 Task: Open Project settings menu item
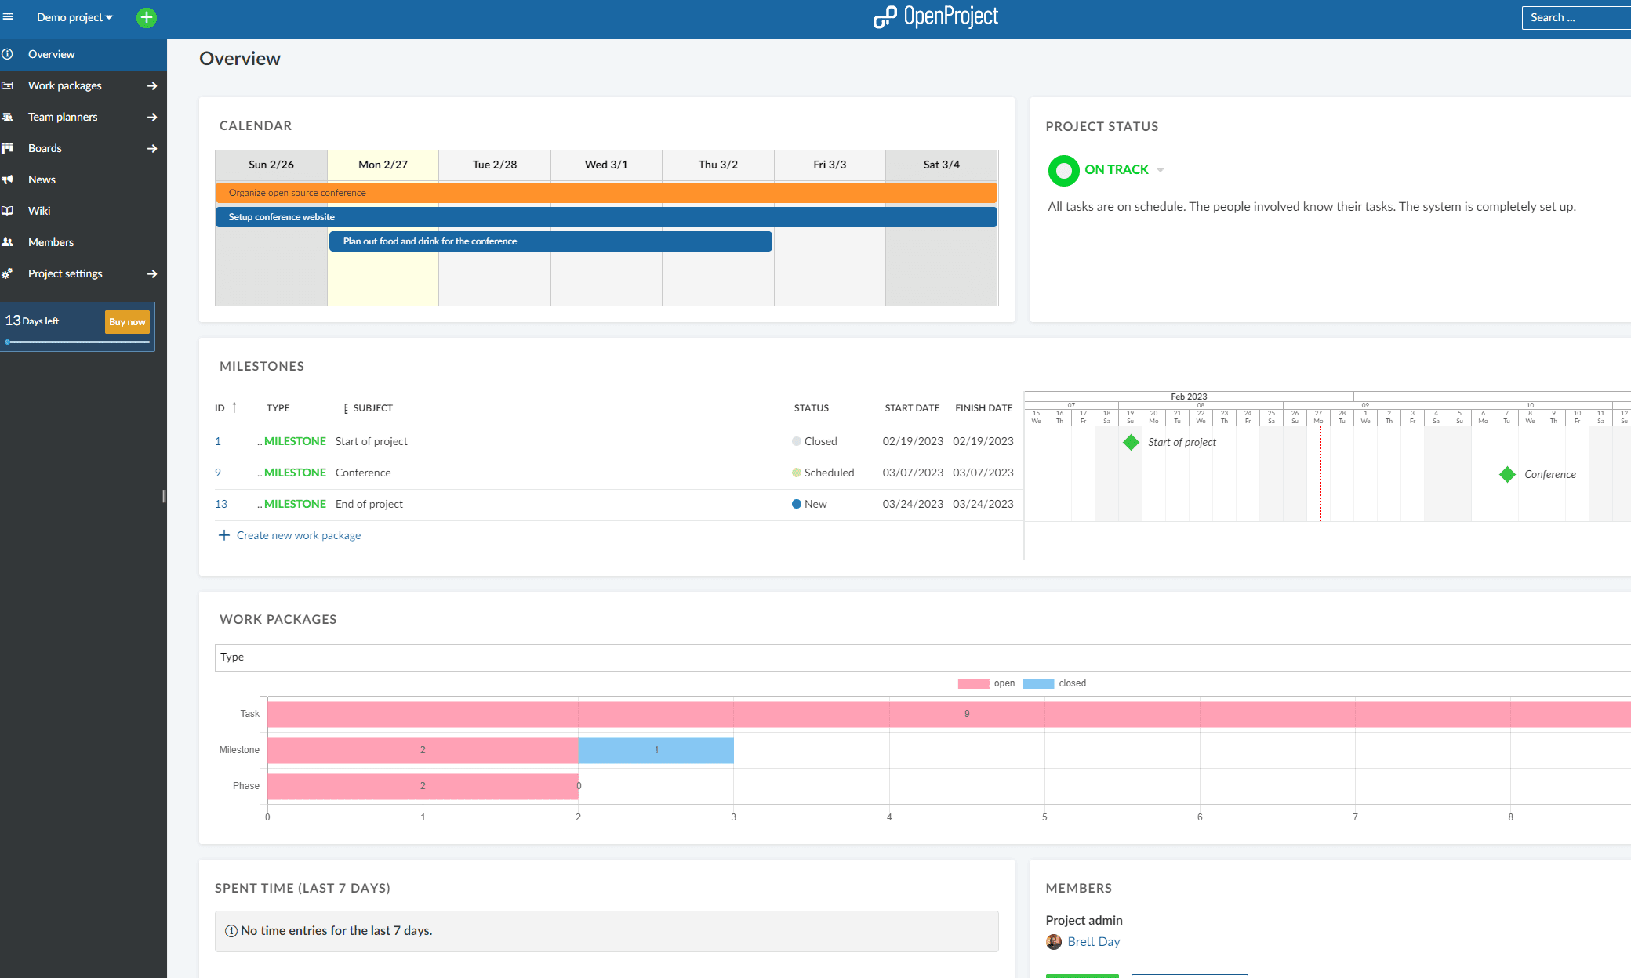(65, 273)
